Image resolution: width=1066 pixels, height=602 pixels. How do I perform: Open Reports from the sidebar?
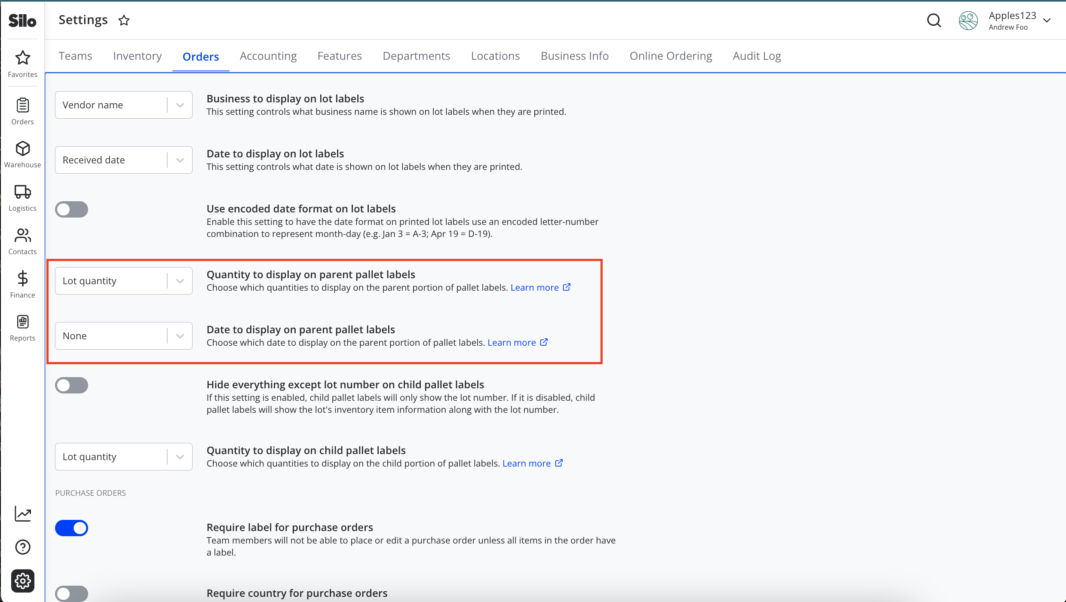click(22, 328)
